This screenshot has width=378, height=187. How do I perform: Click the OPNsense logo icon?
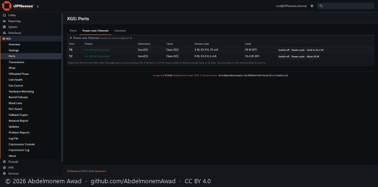click(7, 6)
